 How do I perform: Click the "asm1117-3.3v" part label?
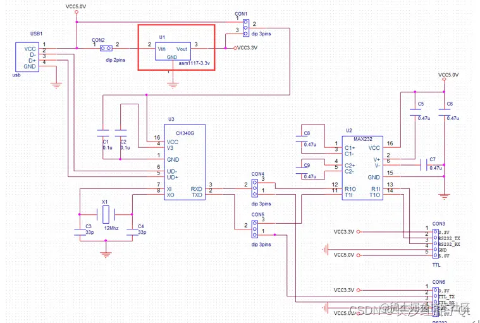click(x=194, y=63)
